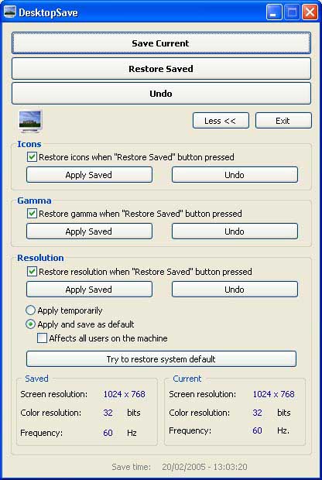Click Try to restore system default
Image resolution: width=322 pixels, height=480 pixels.
(161, 358)
